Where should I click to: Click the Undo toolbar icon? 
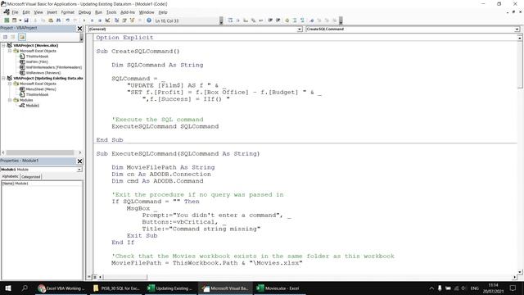click(67, 20)
